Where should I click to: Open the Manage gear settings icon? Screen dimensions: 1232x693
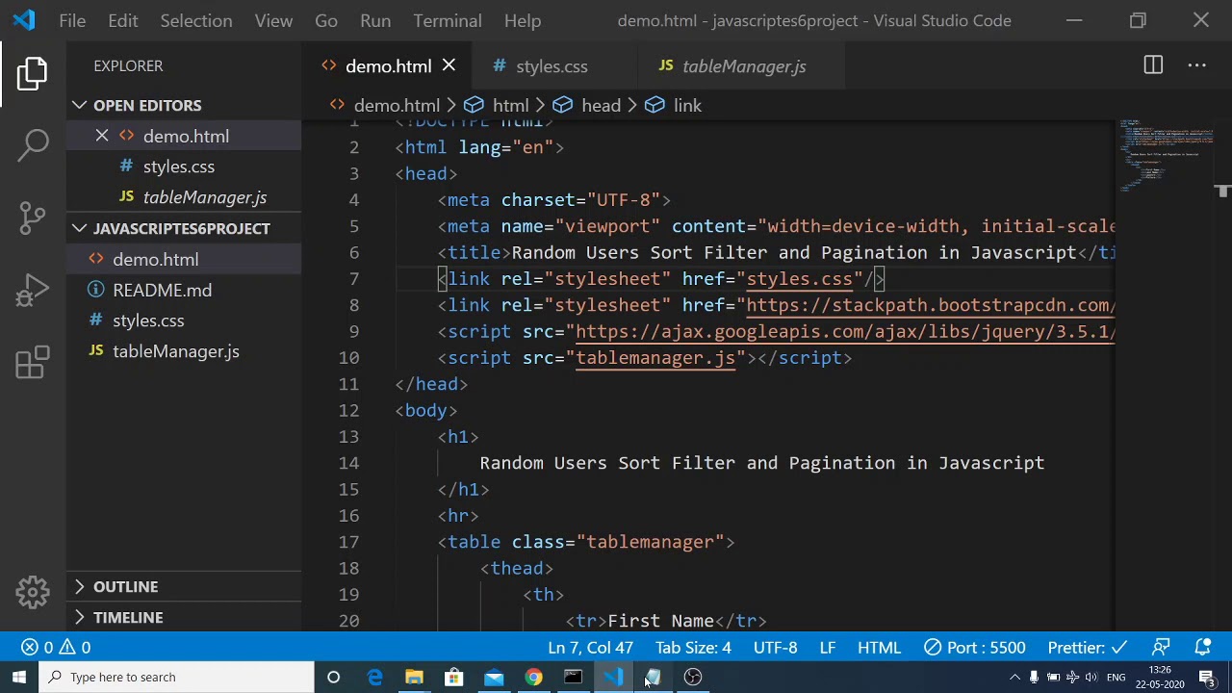click(x=33, y=592)
